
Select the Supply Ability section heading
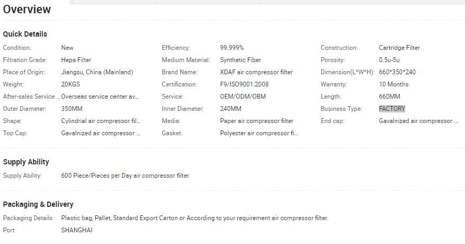(26, 162)
